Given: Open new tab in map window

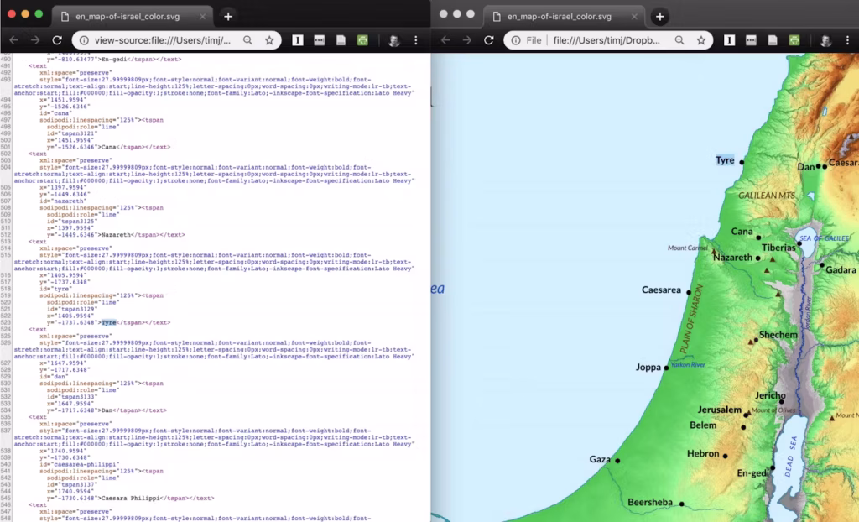Looking at the screenshot, I should pos(660,17).
